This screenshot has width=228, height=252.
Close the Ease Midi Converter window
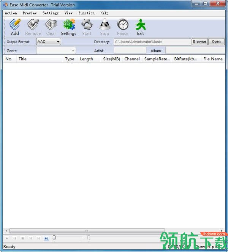pos(218,3)
